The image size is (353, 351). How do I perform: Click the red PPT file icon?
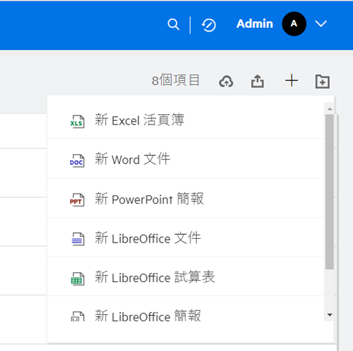point(77,200)
